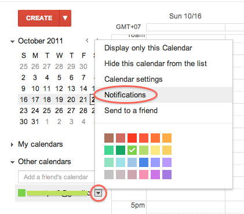The height and width of the screenshot is (214, 244).
Task: Collapse the October 2011 mini calendar
Action: pyautogui.click(x=12, y=41)
